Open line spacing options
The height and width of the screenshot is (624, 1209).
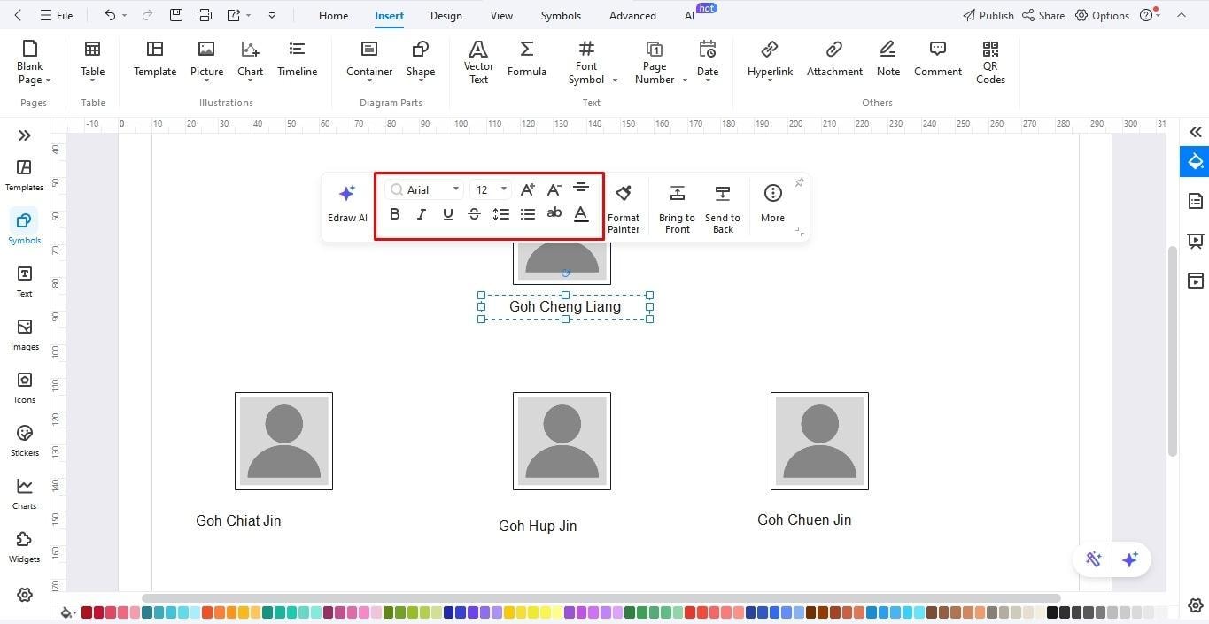click(500, 213)
